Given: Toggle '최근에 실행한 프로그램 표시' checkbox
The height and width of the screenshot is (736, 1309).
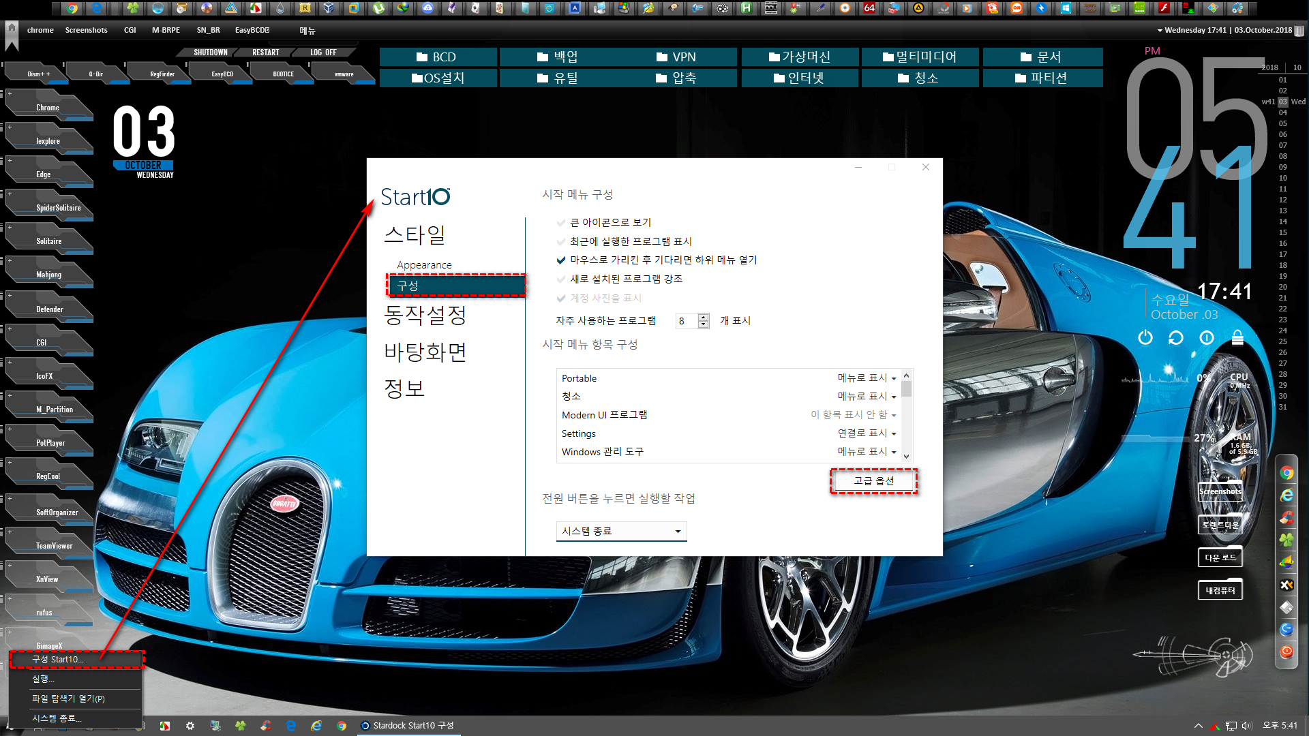Looking at the screenshot, I should tap(561, 242).
